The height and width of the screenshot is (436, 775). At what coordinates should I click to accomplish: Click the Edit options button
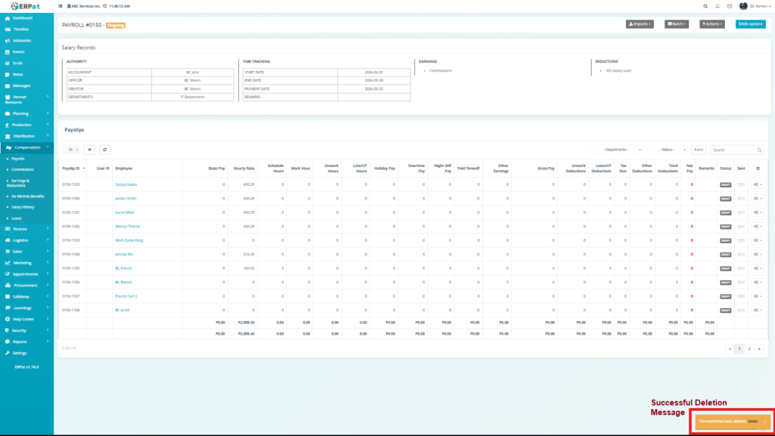[749, 24]
